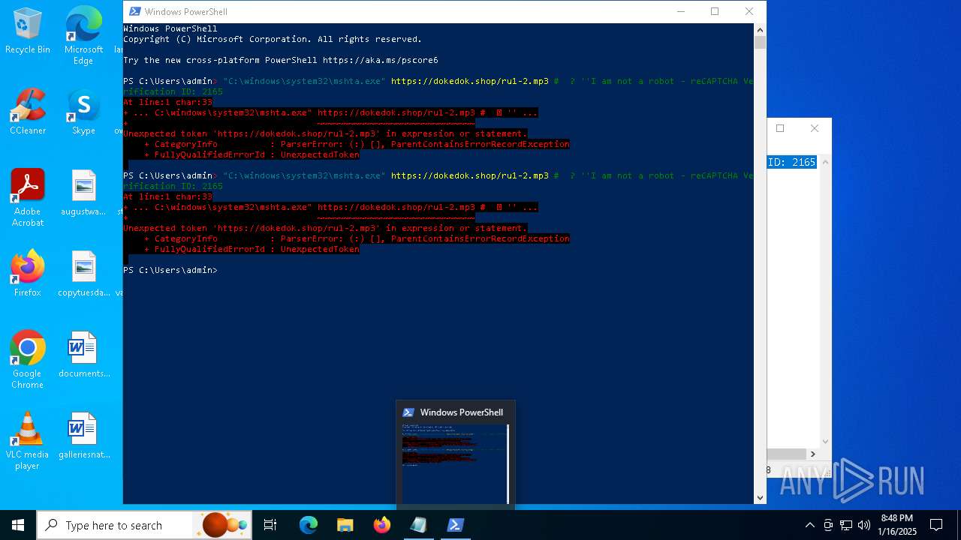Viewport: 961px width, 540px height.
Task: Open the Recycle Bin desktop icon
Action: click(x=28, y=31)
